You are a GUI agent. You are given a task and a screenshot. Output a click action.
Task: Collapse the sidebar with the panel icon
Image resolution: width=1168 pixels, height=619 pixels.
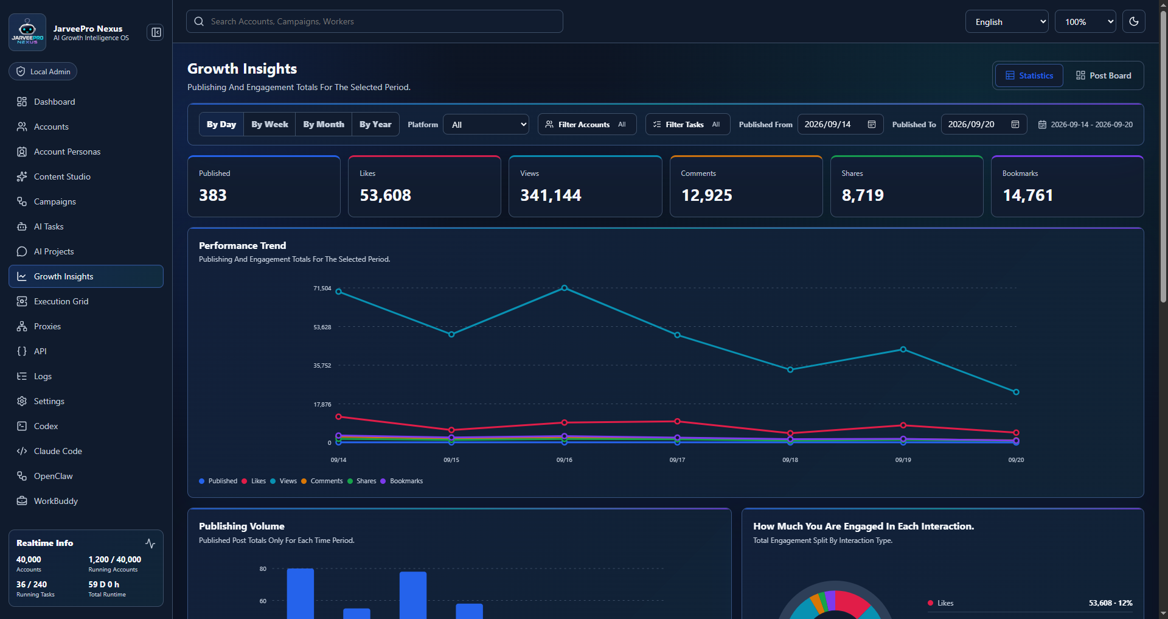tap(156, 32)
